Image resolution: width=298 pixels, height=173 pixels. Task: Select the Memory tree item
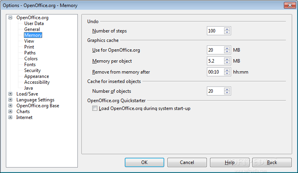[33, 35]
